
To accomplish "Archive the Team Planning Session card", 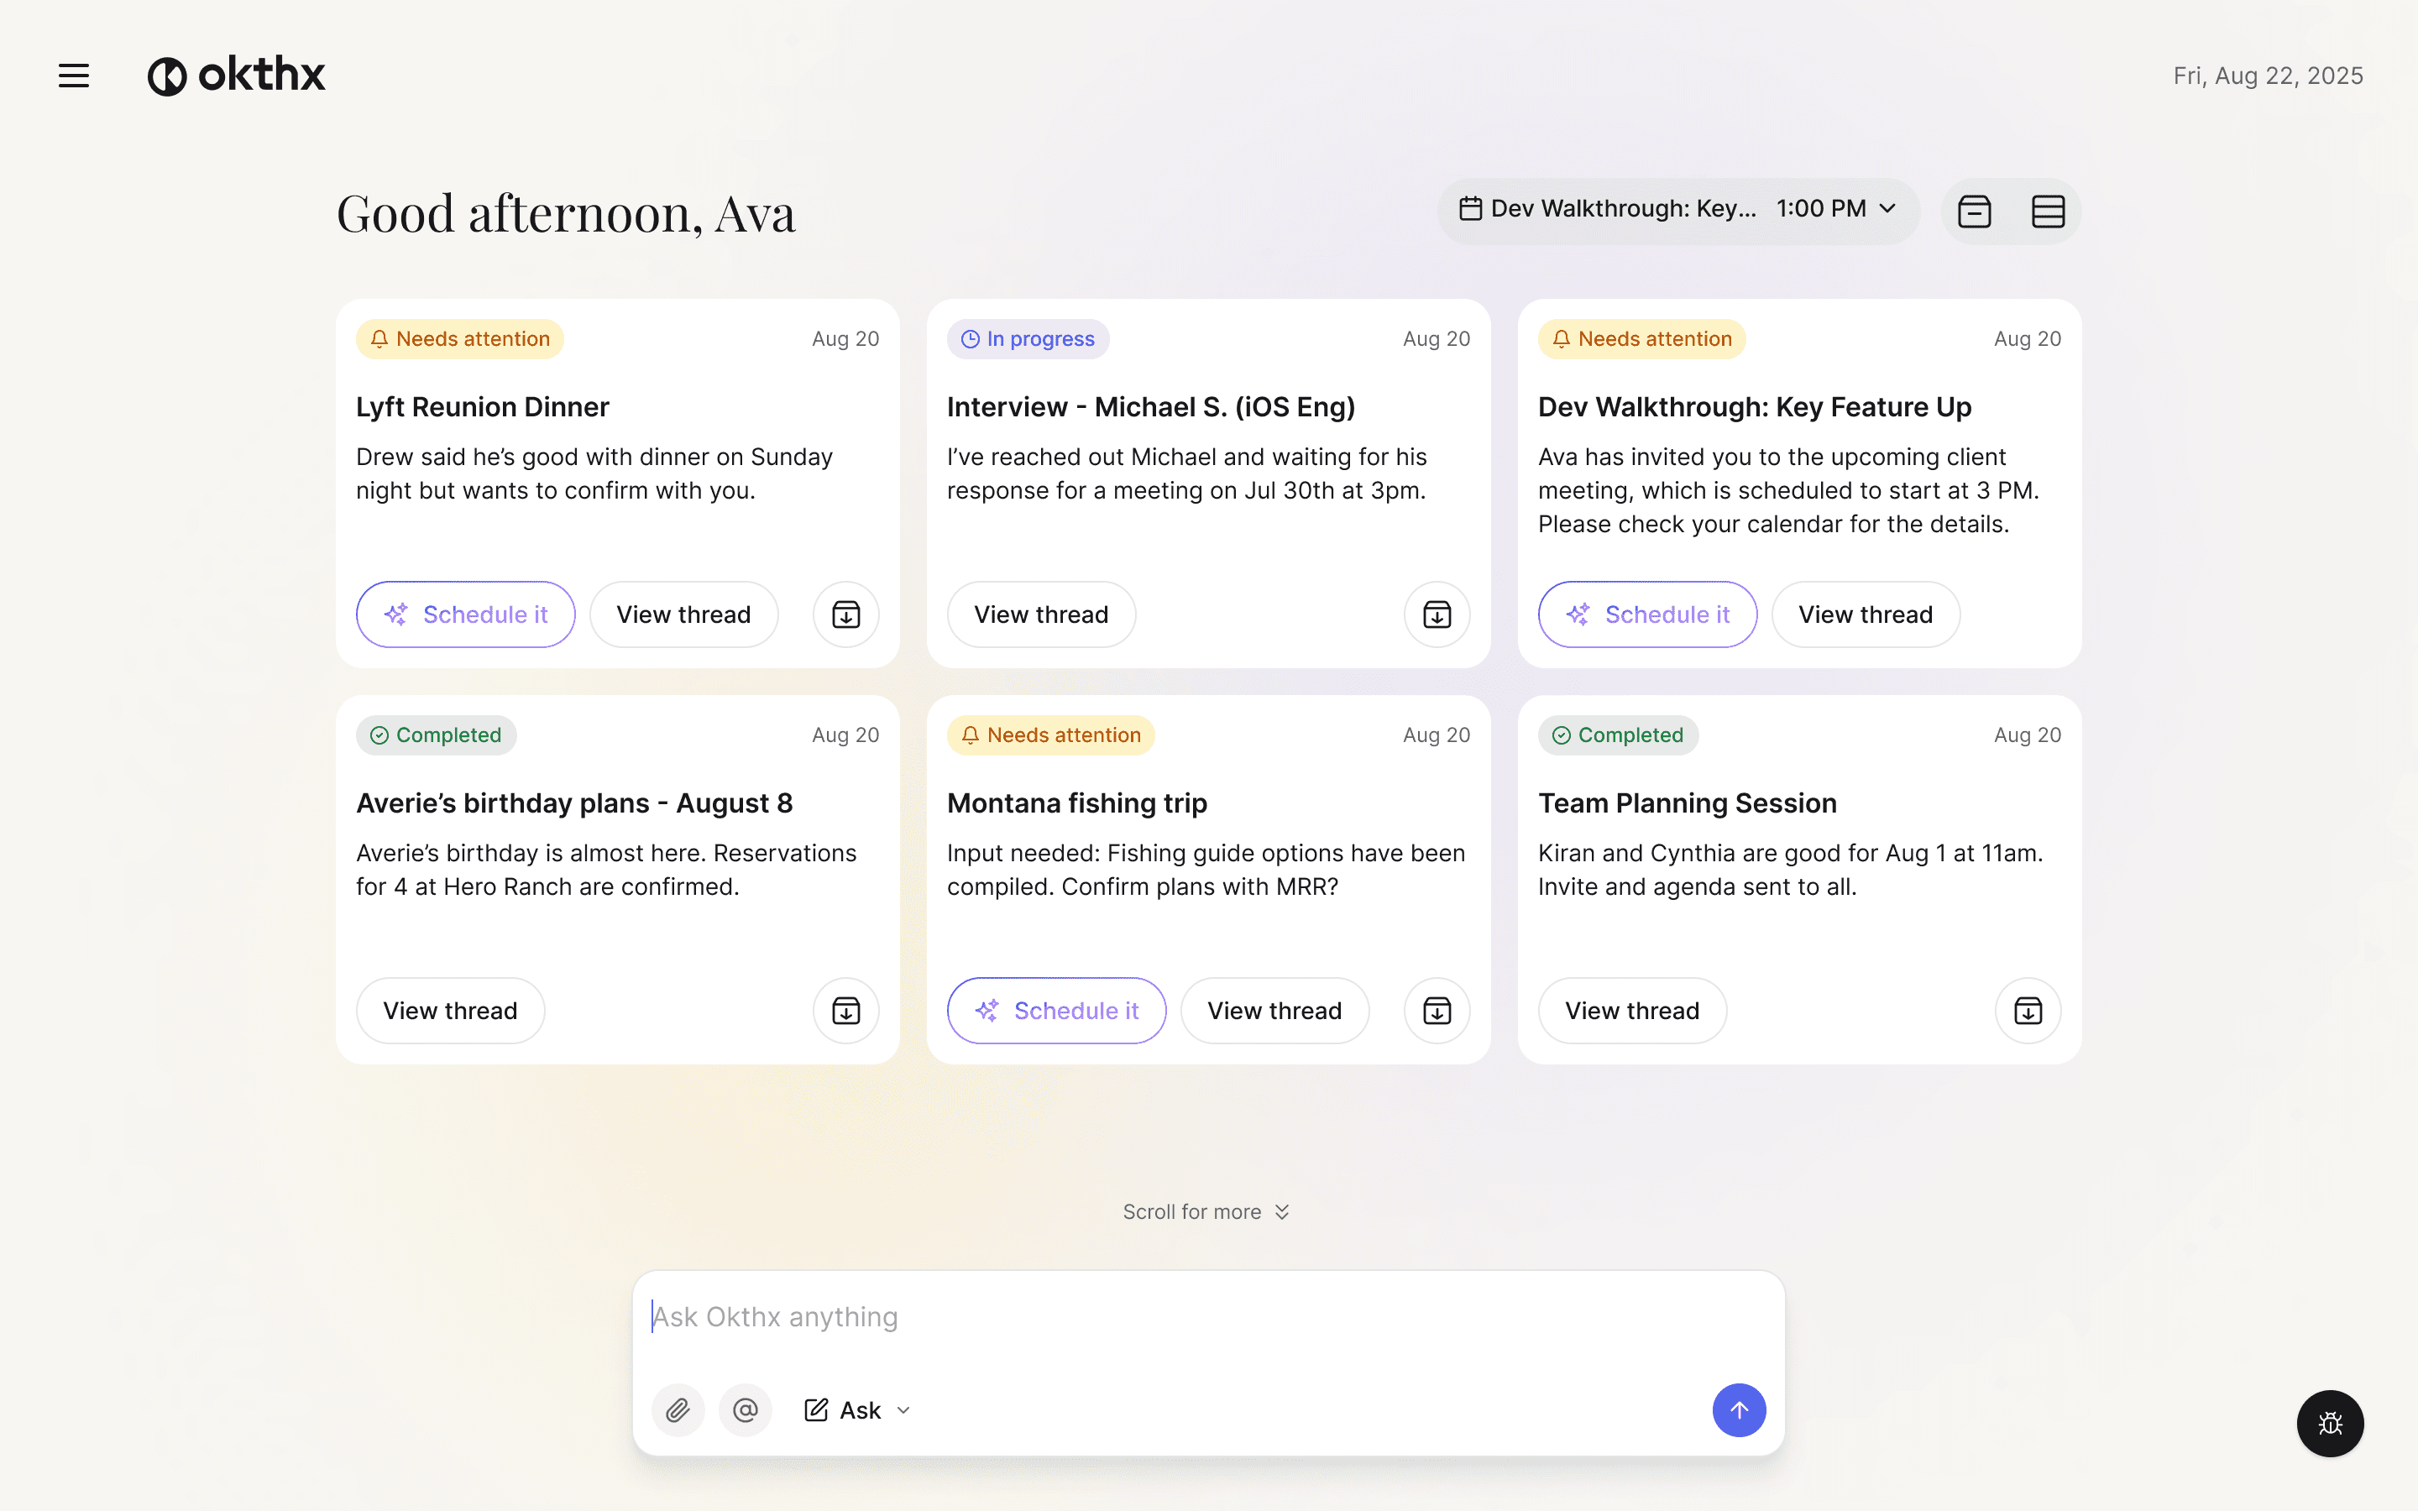I will (2028, 1011).
